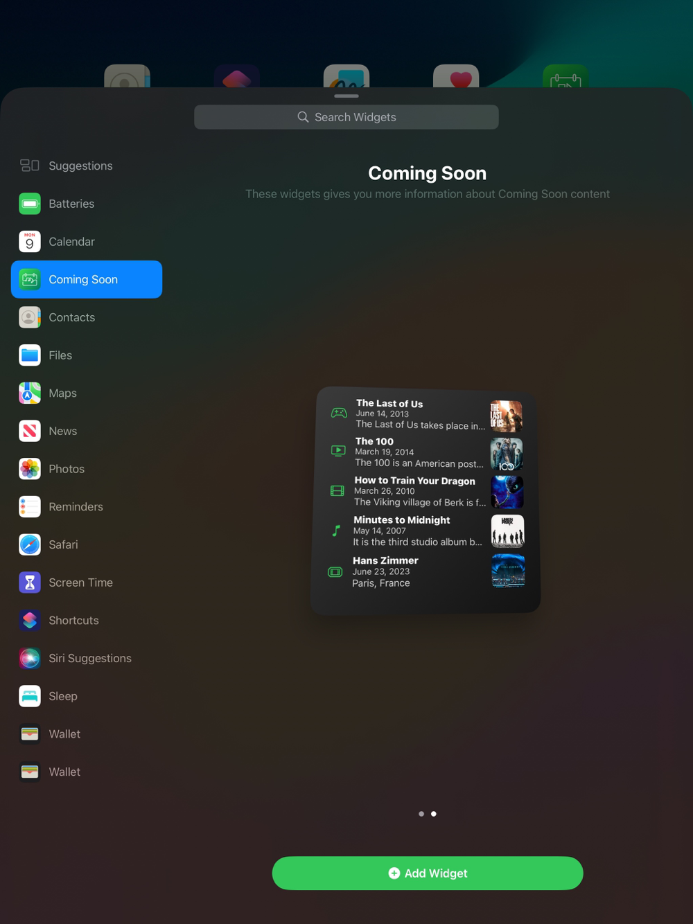
Task: Click Hans Zimmer concert thumbnail
Action: (x=508, y=571)
